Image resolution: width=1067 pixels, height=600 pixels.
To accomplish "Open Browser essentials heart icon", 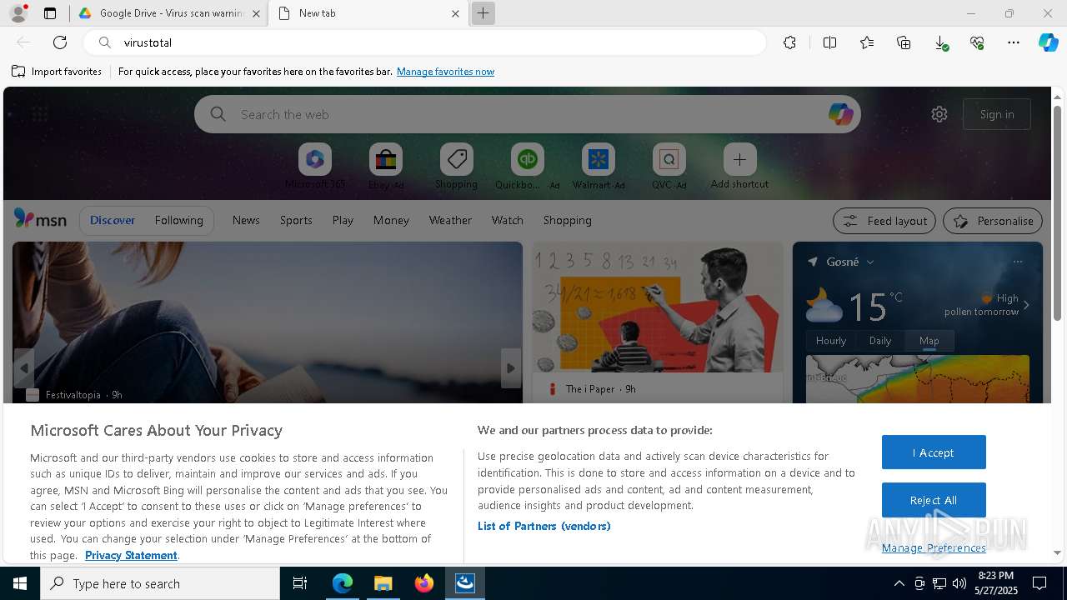I will [977, 42].
